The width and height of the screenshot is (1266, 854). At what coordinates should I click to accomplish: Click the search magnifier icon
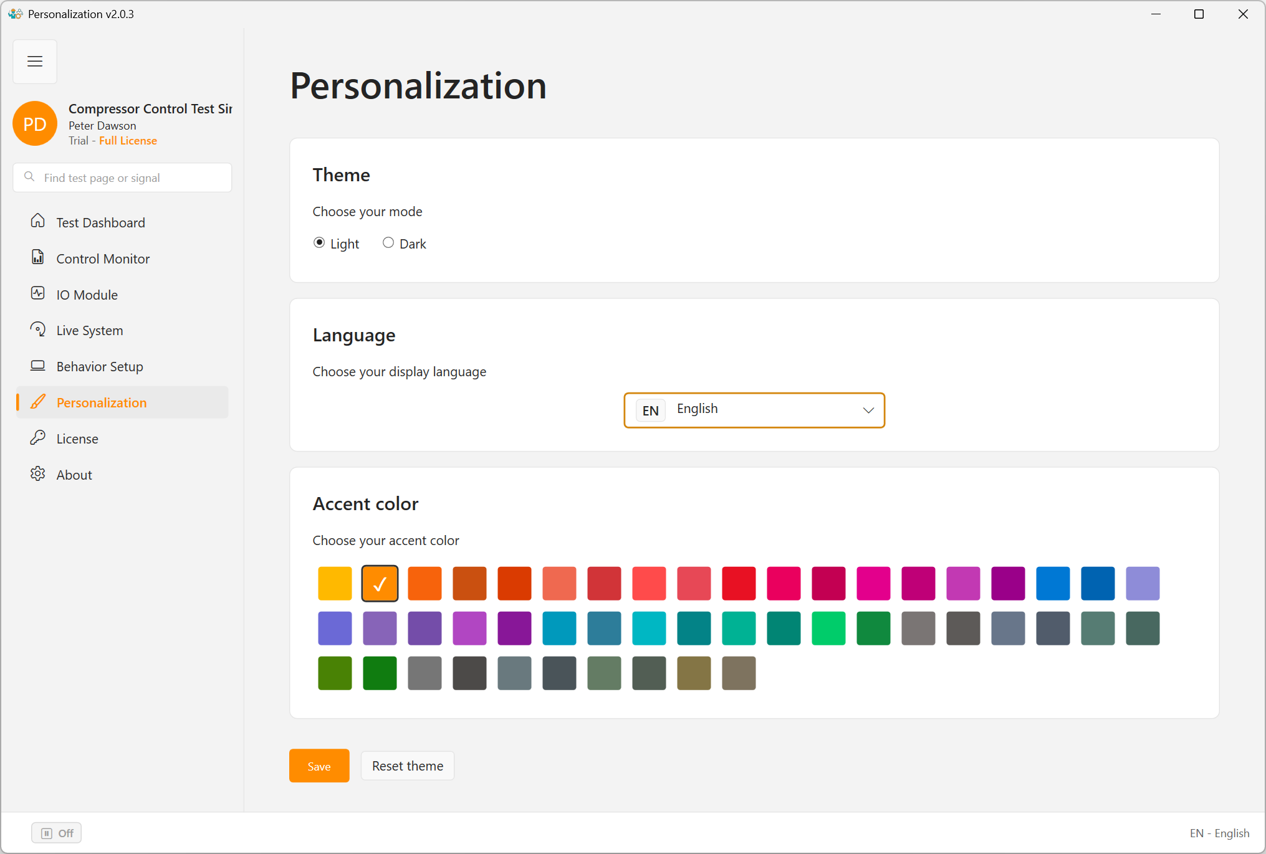pyautogui.click(x=29, y=177)
